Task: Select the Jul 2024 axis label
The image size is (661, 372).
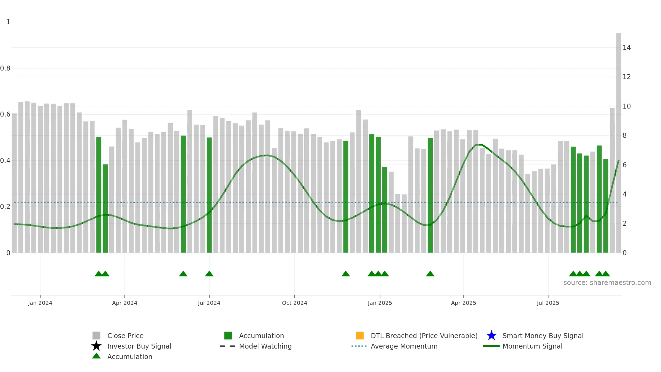Action: 209,303
